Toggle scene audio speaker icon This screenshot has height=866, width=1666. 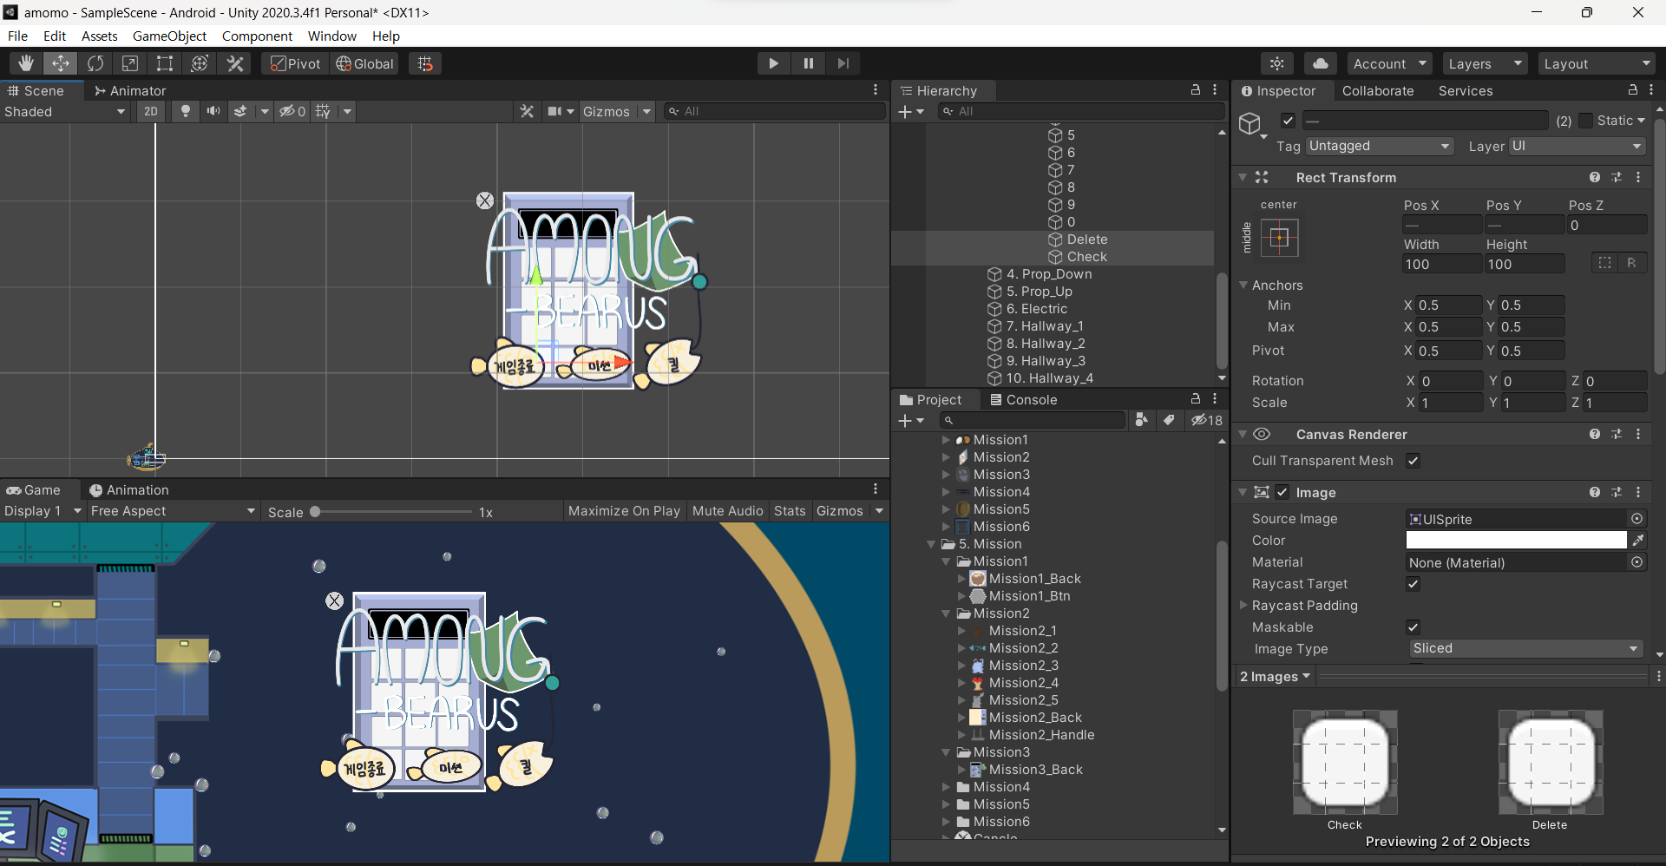point(213,111)
